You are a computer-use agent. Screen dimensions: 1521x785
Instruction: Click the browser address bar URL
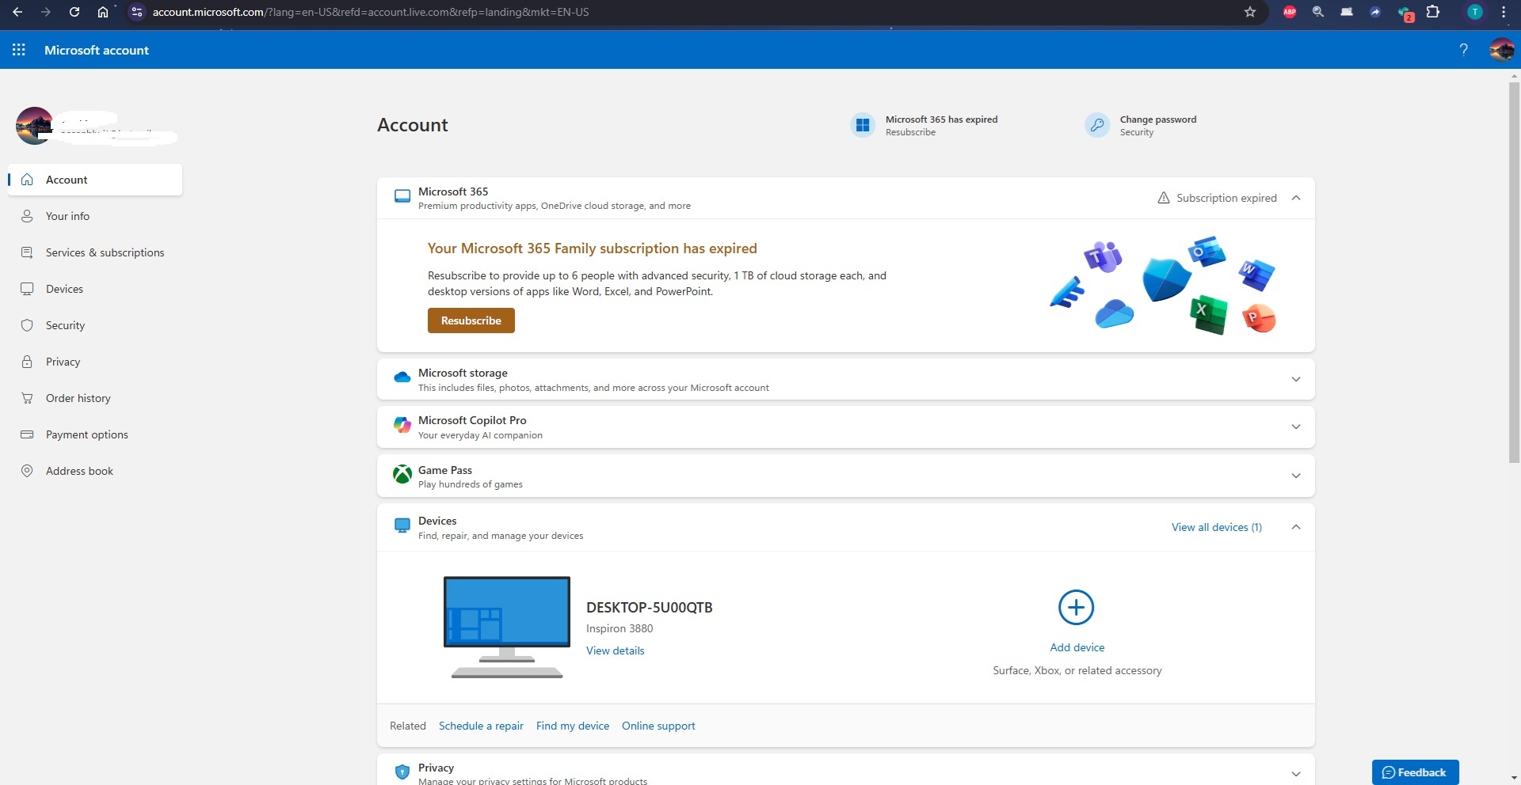point(371,12)
